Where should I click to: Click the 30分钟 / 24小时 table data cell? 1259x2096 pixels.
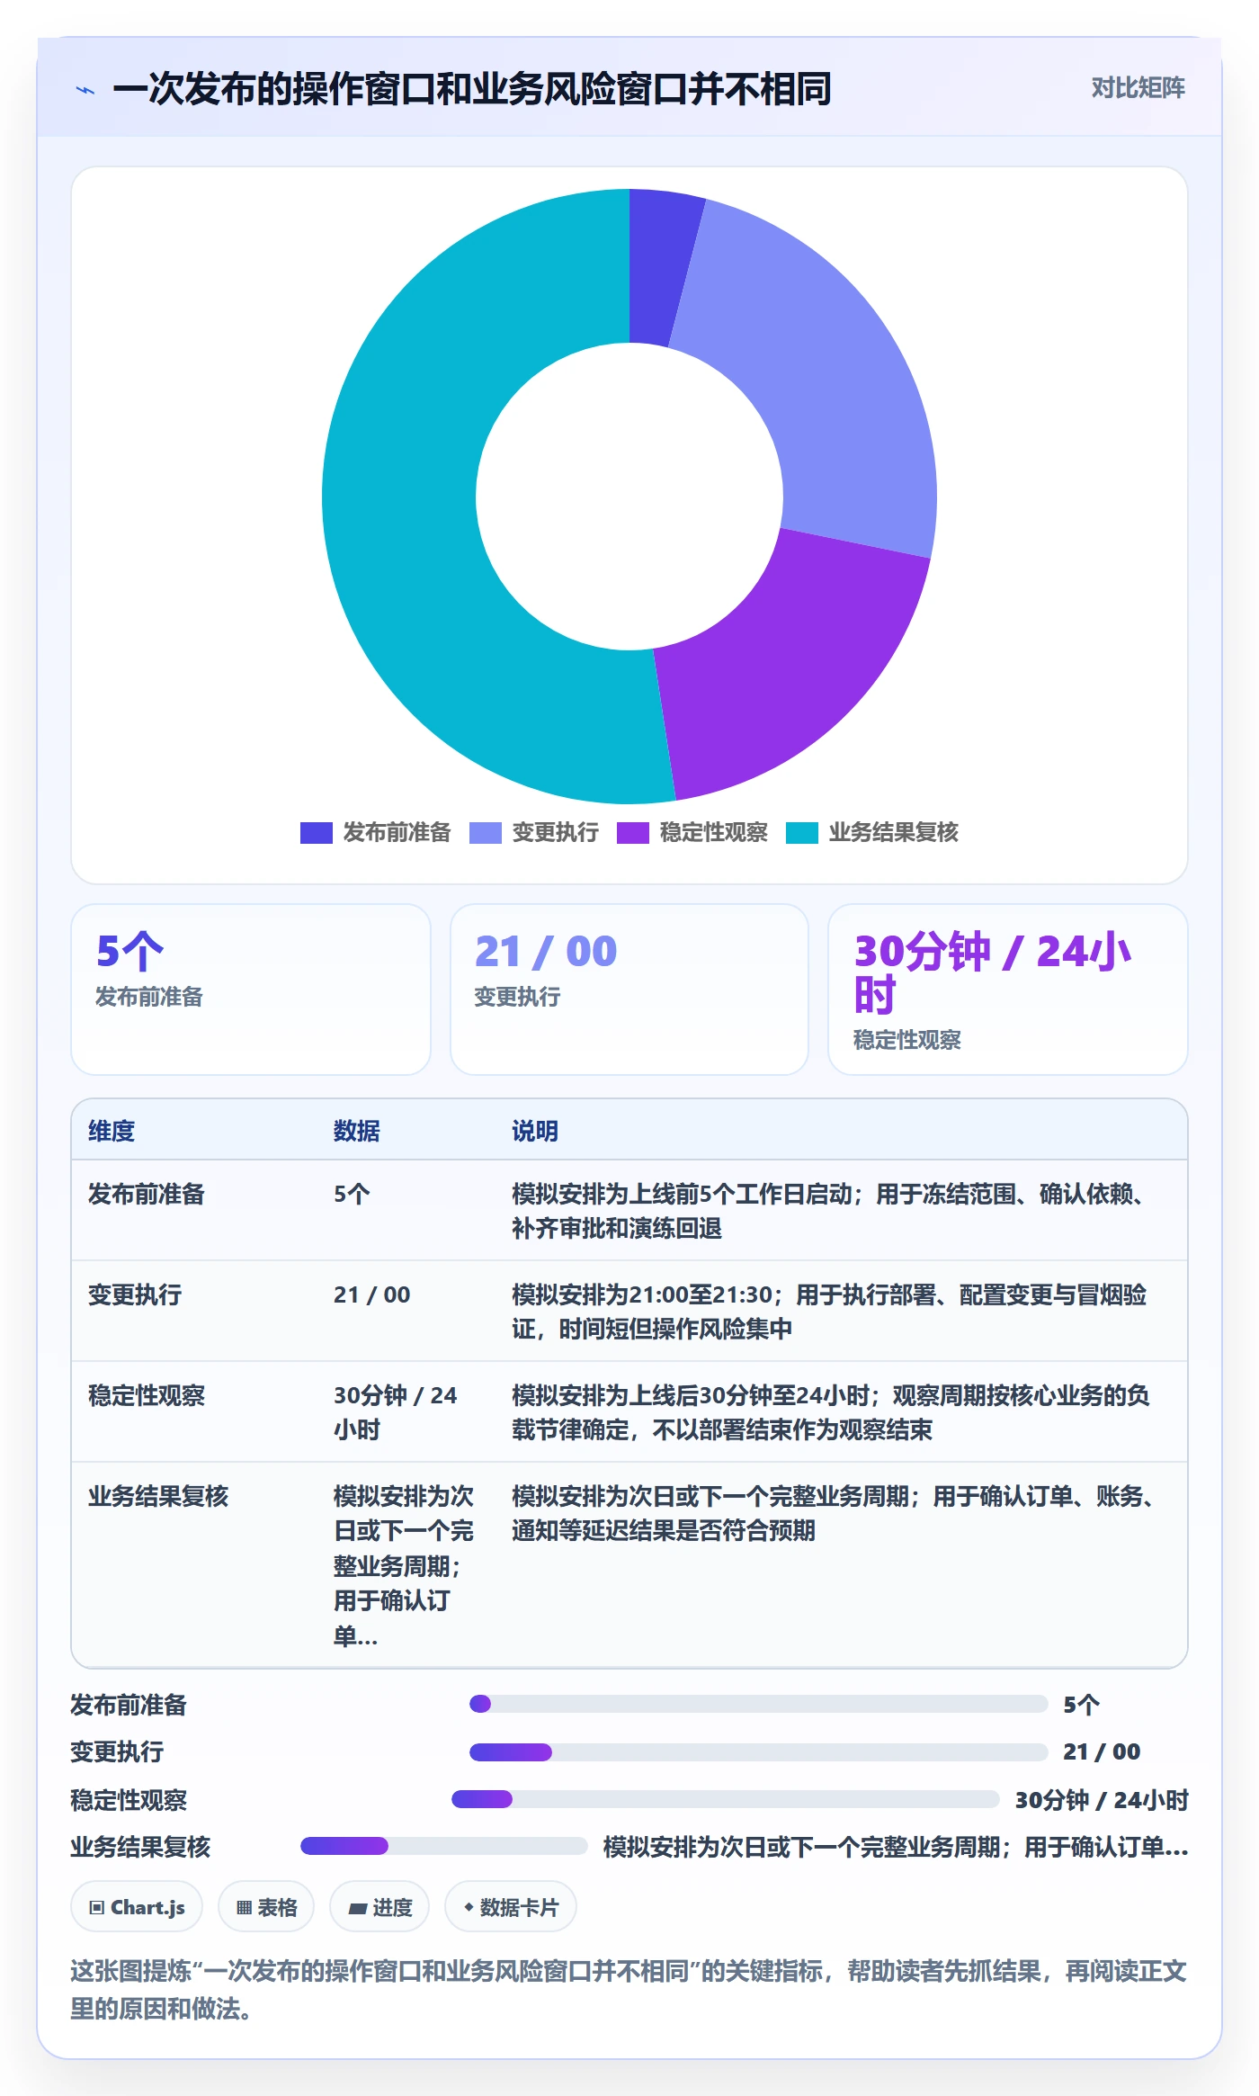click(396, 1412)
